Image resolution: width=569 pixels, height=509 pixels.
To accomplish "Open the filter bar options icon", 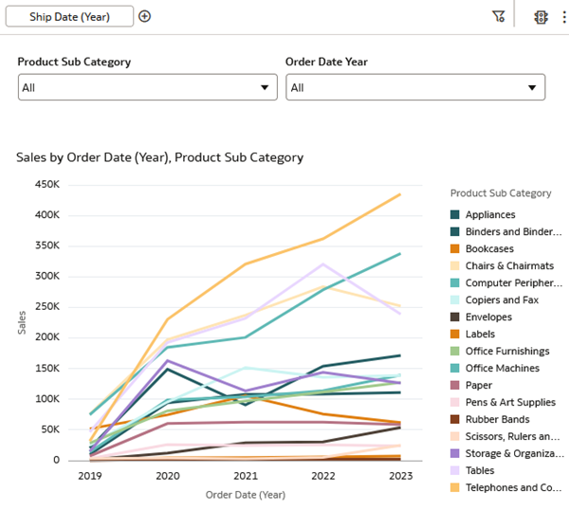I will point(499,16).
